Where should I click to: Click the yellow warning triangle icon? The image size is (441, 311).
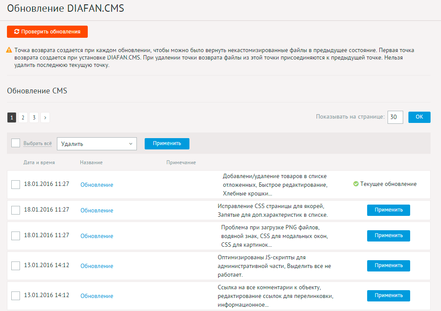[9, 50]
